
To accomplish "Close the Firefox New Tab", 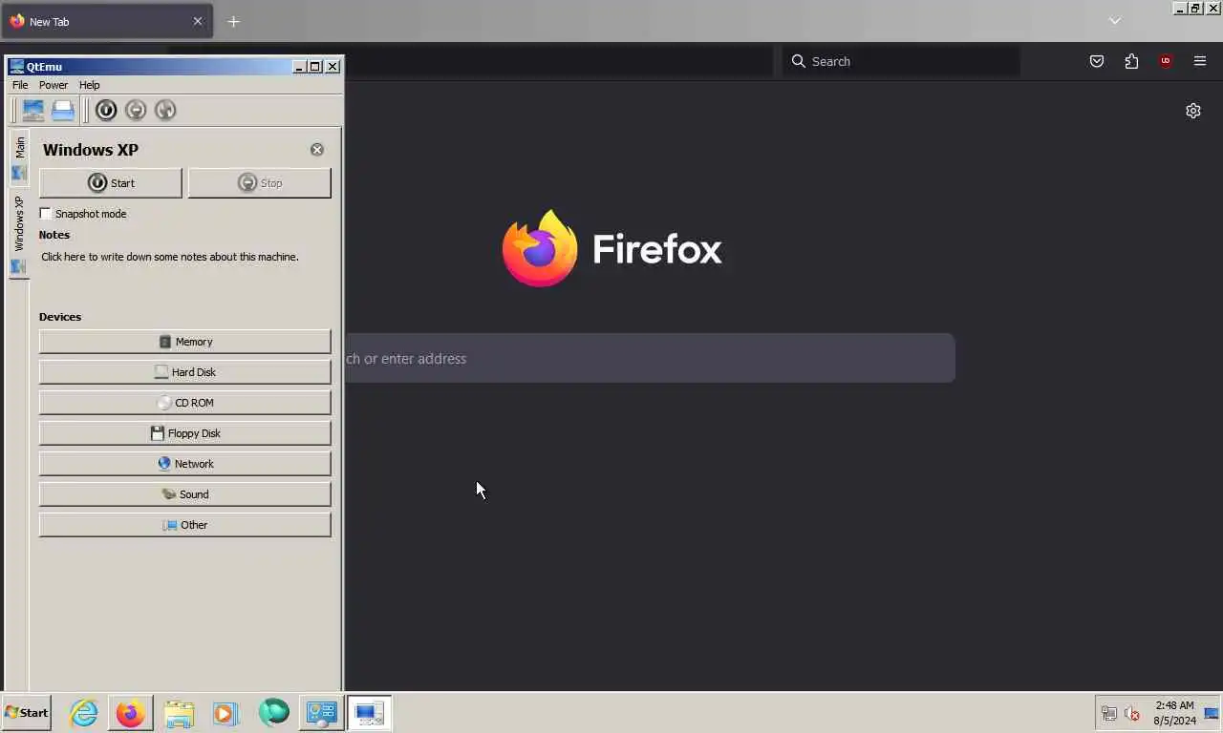I will [198, 21].
